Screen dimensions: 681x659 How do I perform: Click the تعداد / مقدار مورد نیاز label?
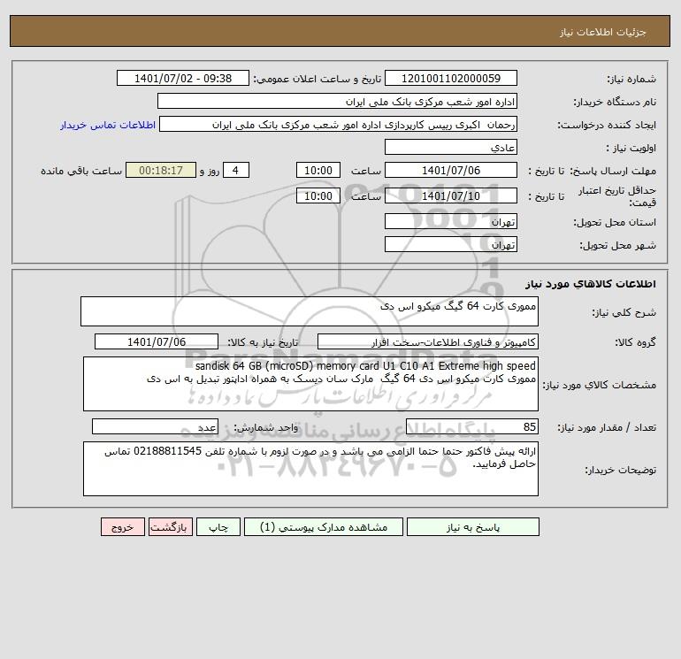coord(607,427)
